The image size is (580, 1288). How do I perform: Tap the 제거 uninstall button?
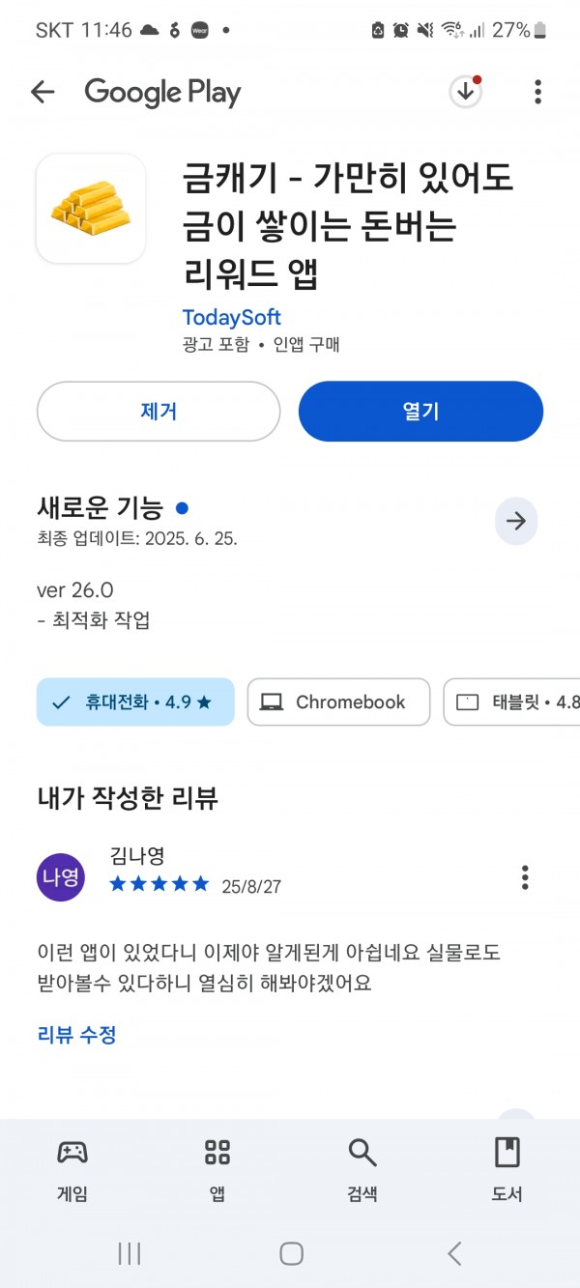tap(159, 412)
